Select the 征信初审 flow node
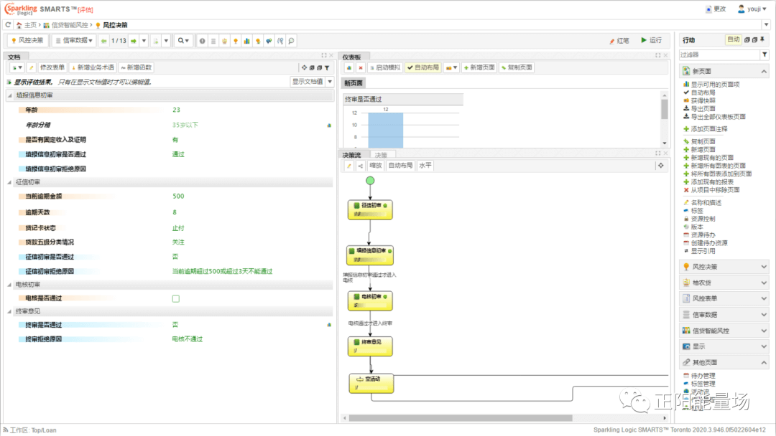This screenshot has width=776, height=436. [x=370, y=210]
